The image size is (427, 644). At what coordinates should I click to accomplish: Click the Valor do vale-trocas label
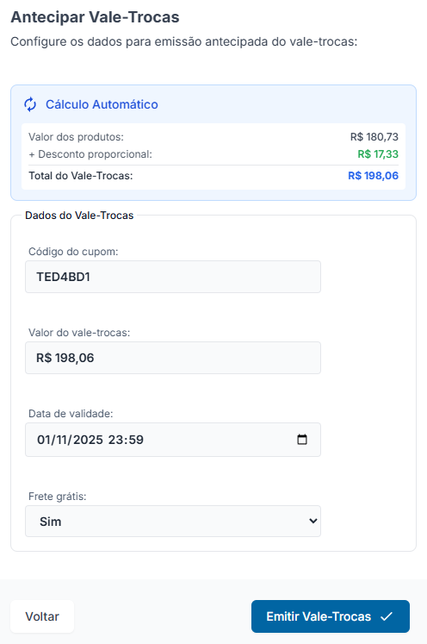pos(79,332)
